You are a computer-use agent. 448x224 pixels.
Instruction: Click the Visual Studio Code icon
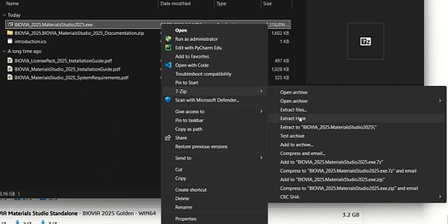168,65
